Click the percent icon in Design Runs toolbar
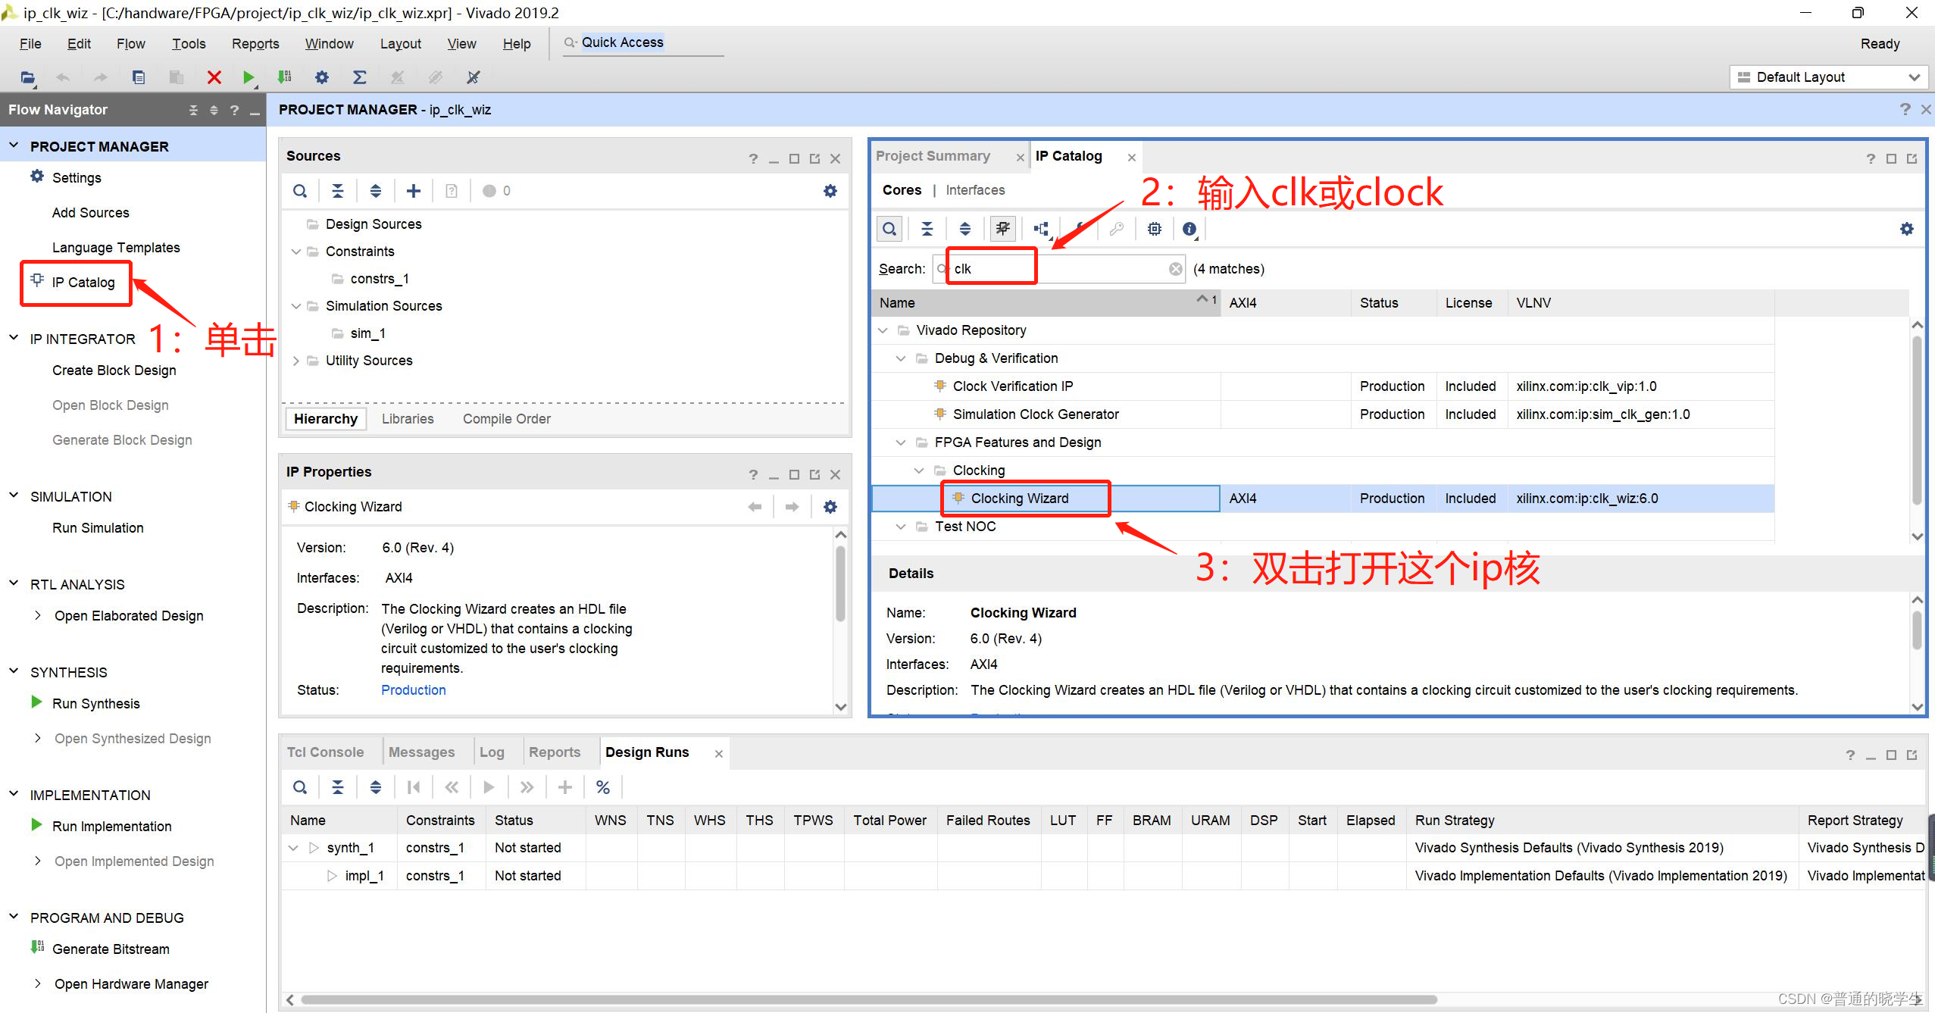The width and height of the screenshot is (1935, 1013). click(602, 787)
